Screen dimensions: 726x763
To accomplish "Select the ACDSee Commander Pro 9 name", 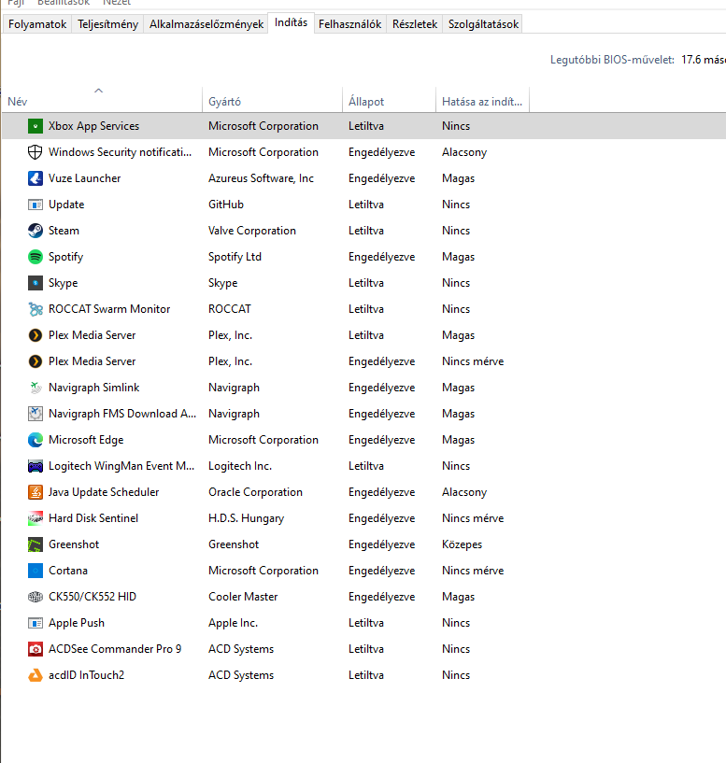I will pos(115,649).
